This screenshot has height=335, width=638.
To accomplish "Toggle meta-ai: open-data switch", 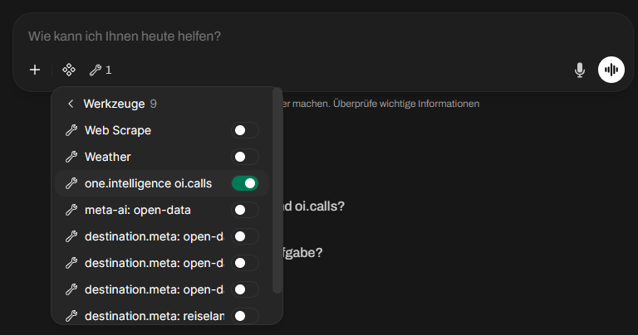I will [x=244, y=210].
